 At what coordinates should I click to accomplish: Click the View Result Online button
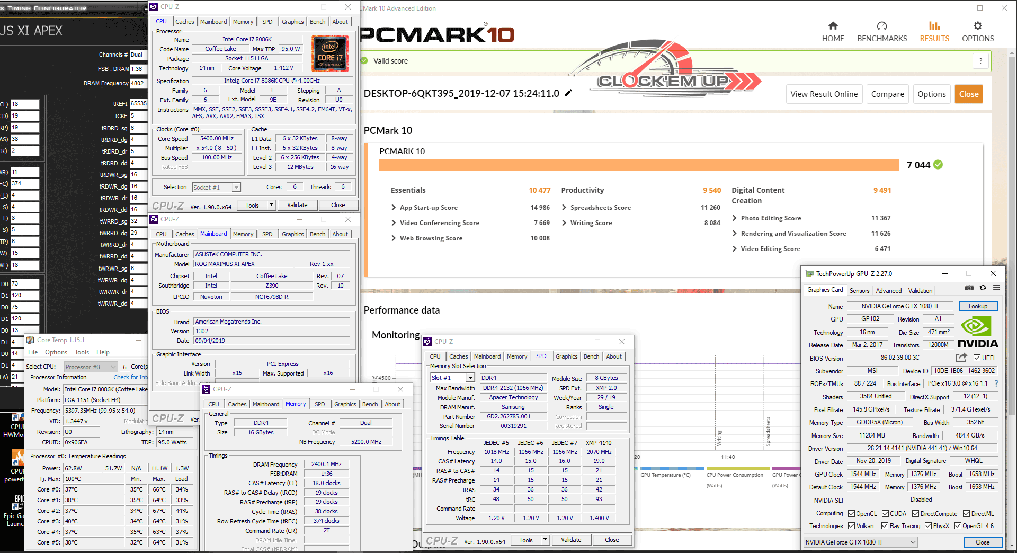coord(824,94)
